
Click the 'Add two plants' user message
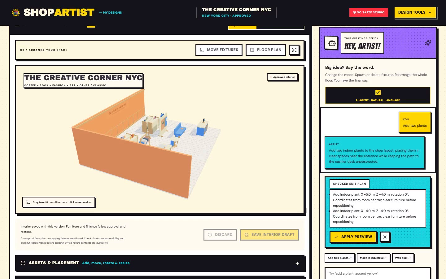(x=415, y=122)
